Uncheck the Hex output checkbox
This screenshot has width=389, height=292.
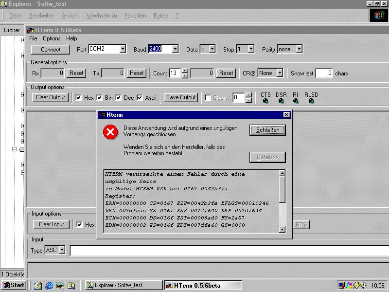78,98
